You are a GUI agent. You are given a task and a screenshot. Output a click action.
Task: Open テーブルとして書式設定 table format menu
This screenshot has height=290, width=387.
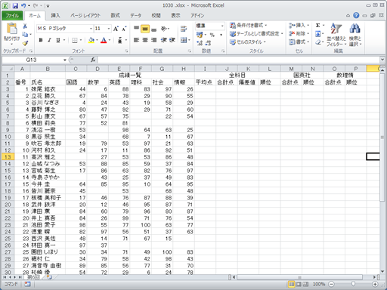pyautogui.click(x=256, y=34)
